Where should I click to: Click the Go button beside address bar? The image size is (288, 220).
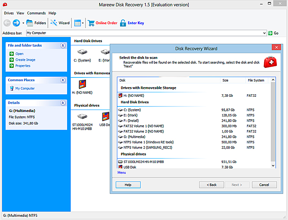(x=273, y=33)
